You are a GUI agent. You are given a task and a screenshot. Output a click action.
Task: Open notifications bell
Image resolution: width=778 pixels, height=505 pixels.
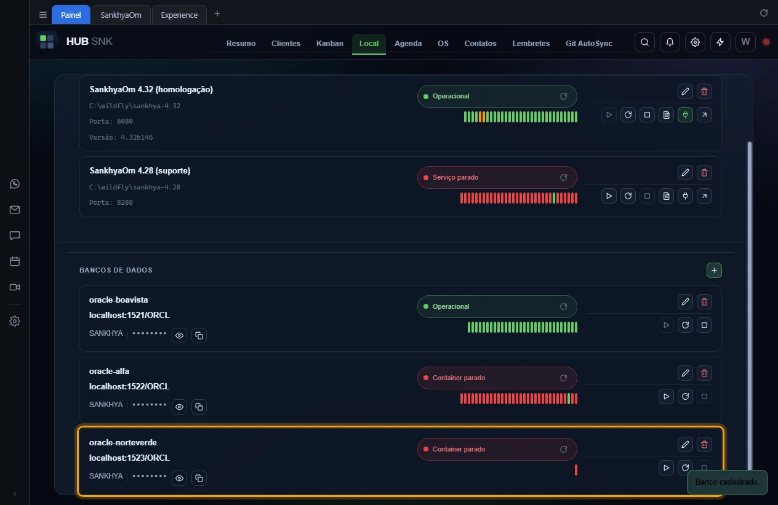coord(670,42)
